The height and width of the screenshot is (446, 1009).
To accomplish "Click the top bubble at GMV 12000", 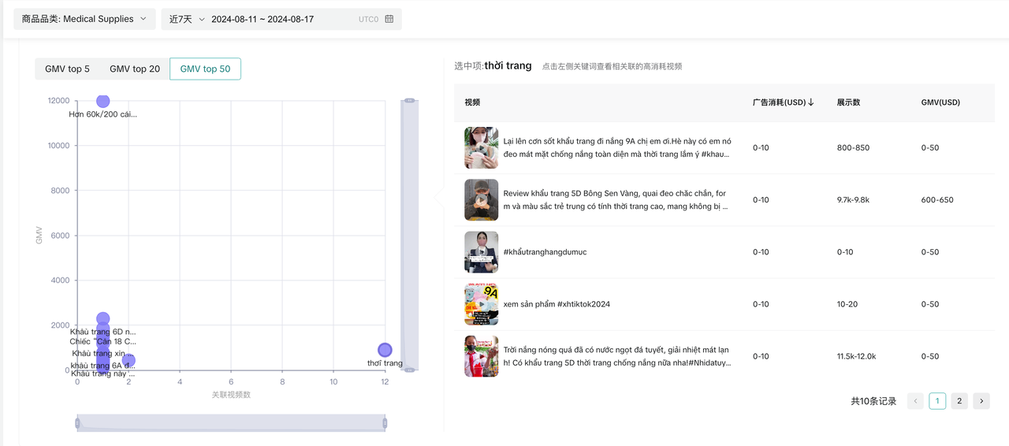I will (x=102, y=101).
